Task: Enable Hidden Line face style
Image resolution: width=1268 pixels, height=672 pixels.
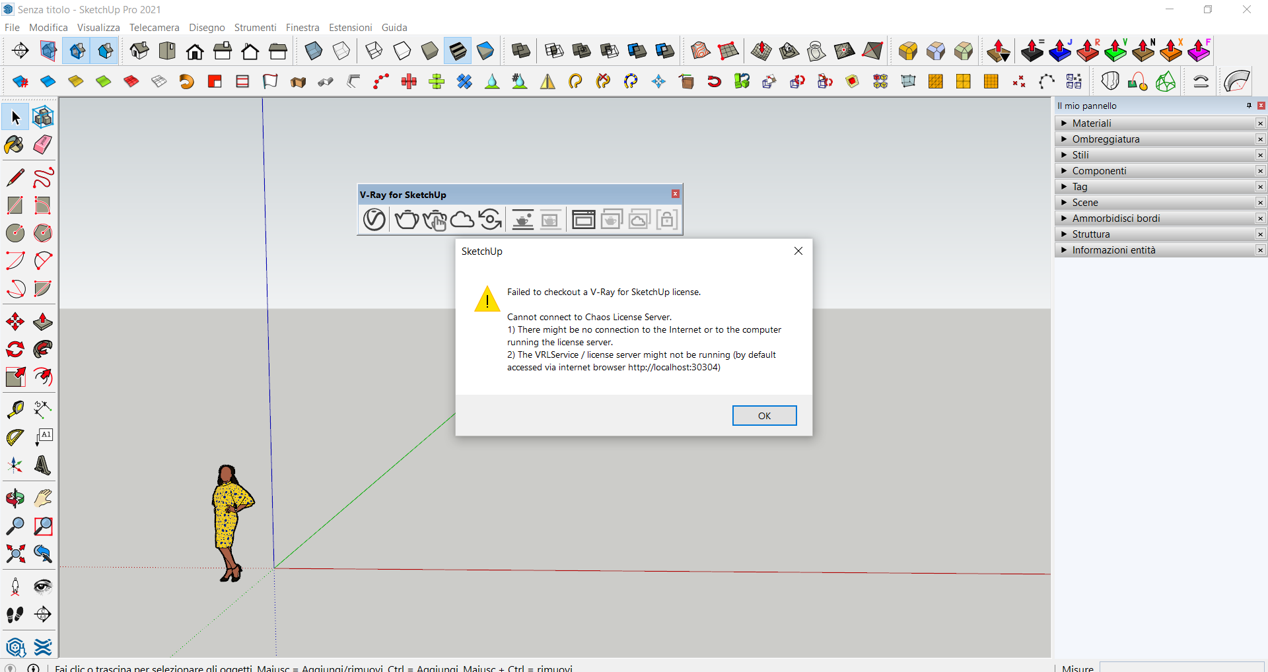Action: coord(402,51)
